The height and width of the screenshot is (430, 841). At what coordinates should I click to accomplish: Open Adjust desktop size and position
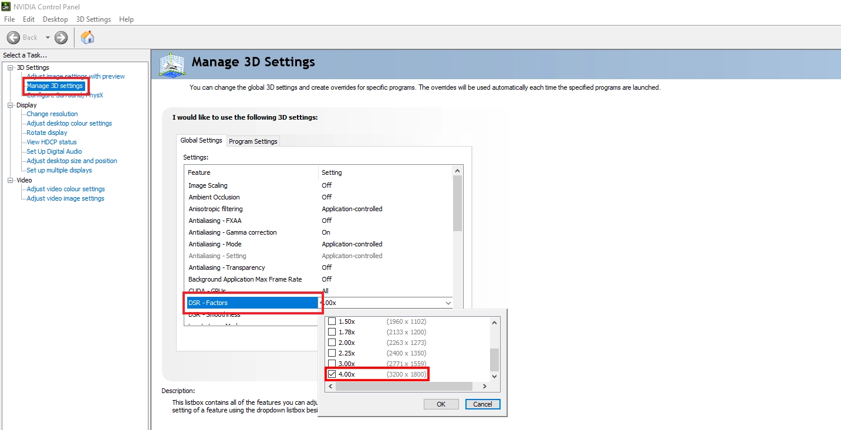pyautogui.click(x=72, y=161)
